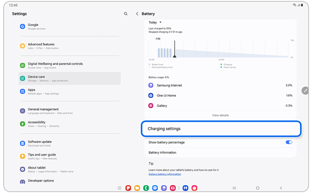Screen dimensions: 312x193
Task: Open Samsung Internet battery usage icon
Action: pos(151,85)
